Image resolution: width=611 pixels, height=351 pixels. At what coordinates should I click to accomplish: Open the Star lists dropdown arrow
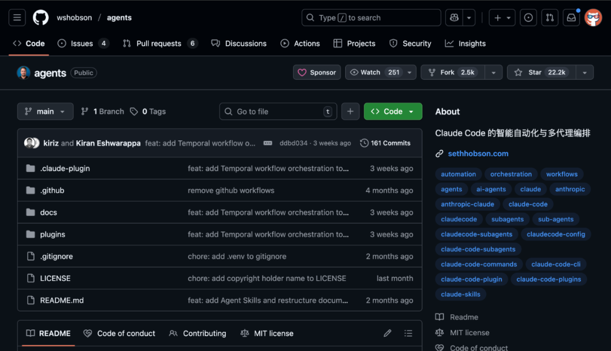(x=585, y=72)
